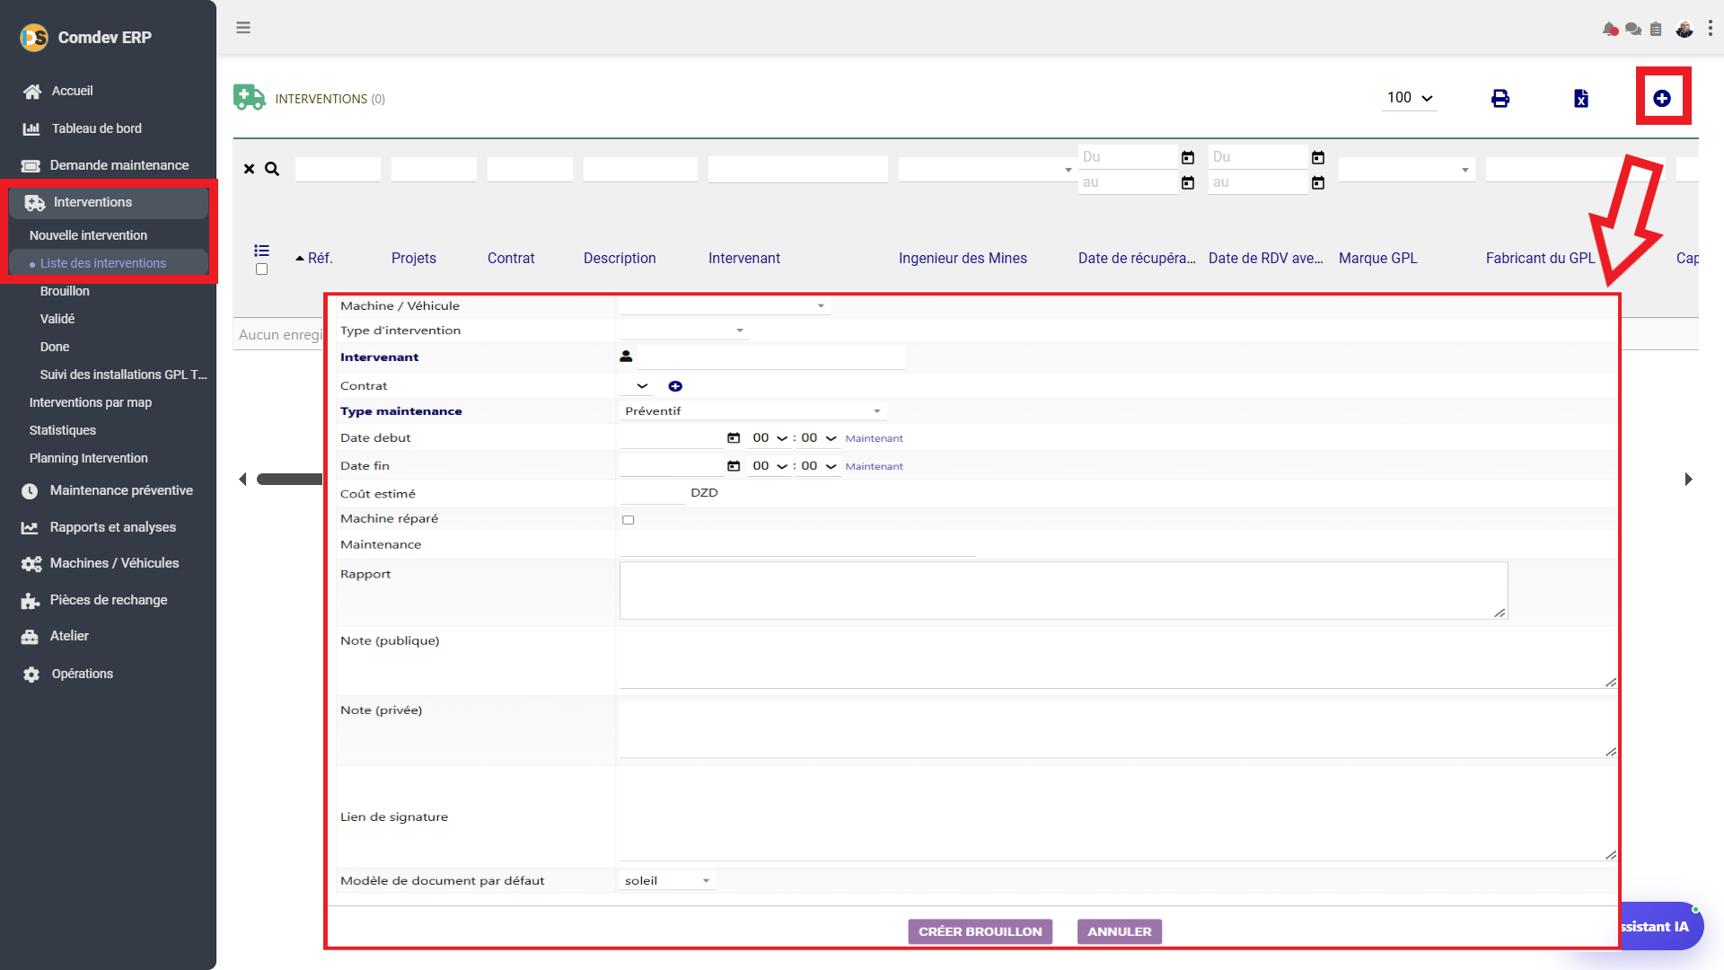Expand the Type maintenance Préventif dropdown
Image resolution: width=1724 pixels, height=970 pixels.
point(752,411)
